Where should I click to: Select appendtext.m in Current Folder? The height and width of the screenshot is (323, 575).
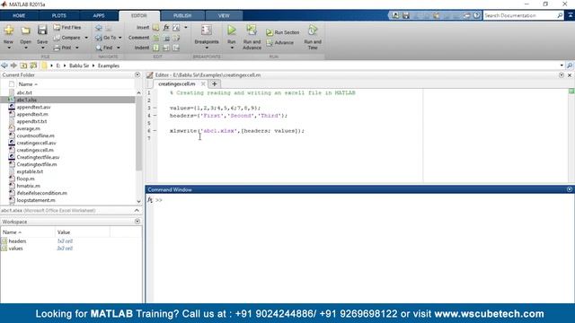tap(32, 114)
